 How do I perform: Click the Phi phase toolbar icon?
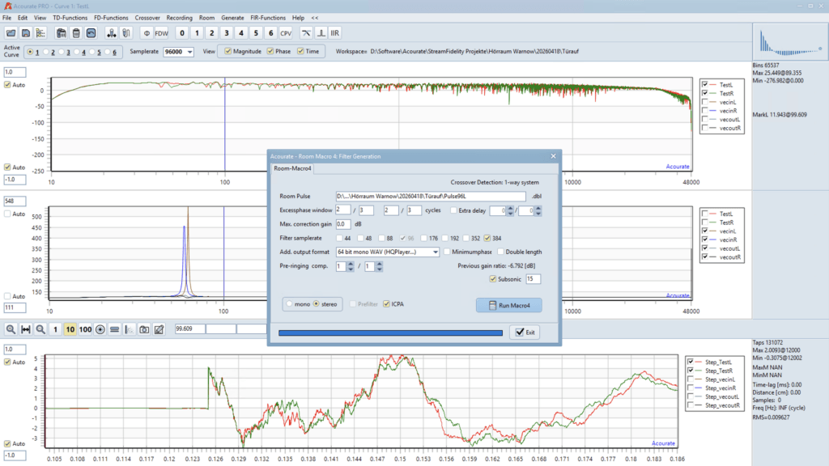pos(145,33)
